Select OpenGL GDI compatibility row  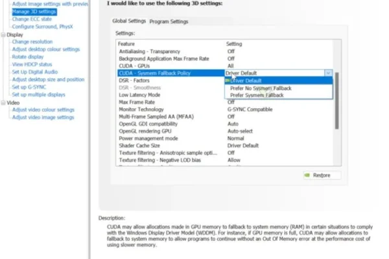(225, 124)
